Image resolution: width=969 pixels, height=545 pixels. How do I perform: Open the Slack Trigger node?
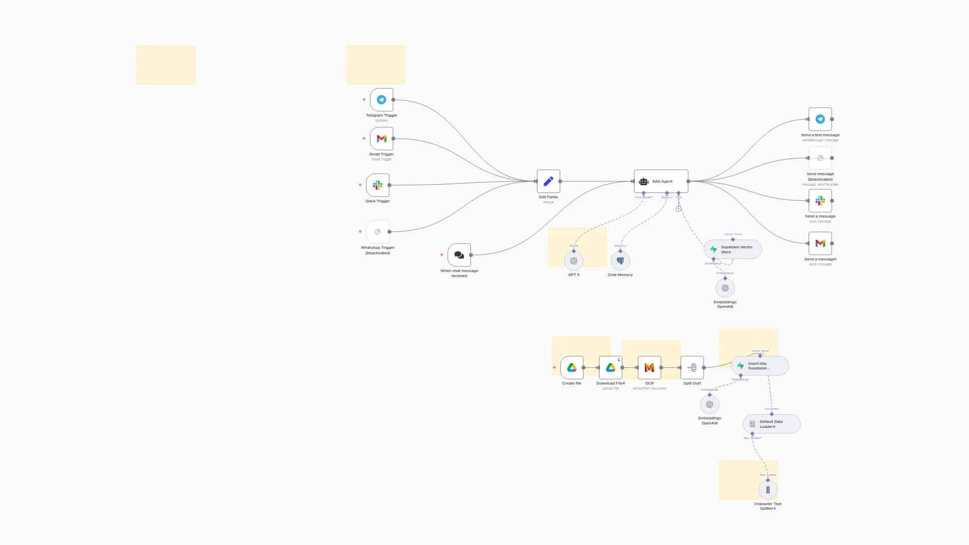378,185
